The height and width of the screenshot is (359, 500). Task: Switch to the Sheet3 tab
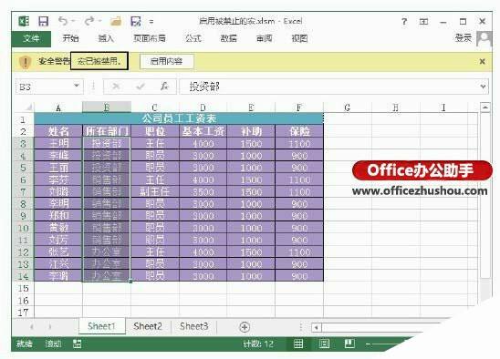(x=193, y=326)
